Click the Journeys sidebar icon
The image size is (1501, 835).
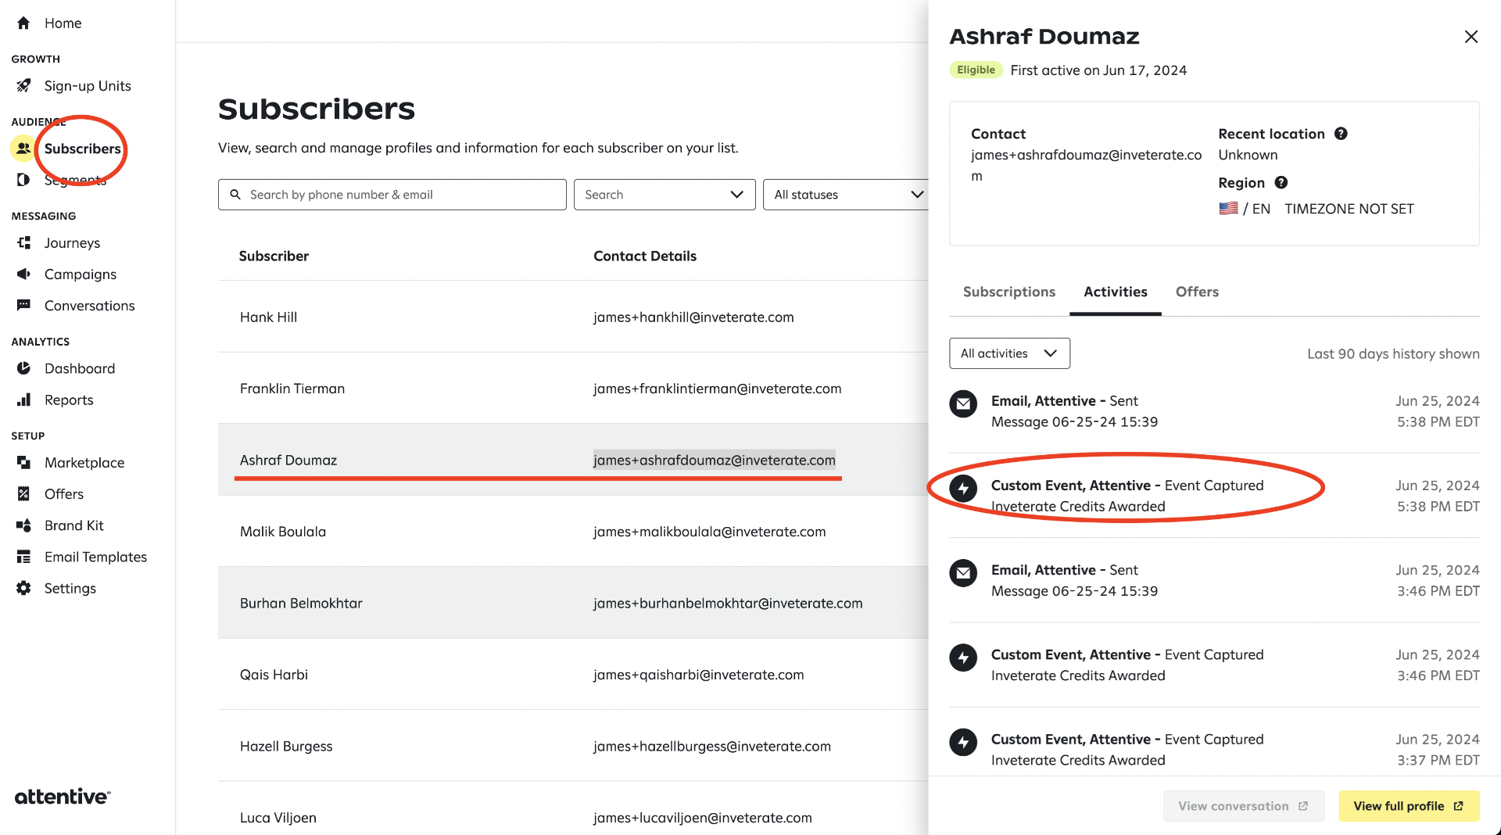(23, 243)
